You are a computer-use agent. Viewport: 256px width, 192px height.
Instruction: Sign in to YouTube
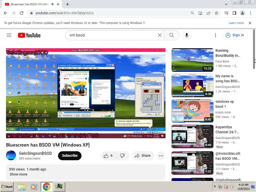(x=235, y=35)
